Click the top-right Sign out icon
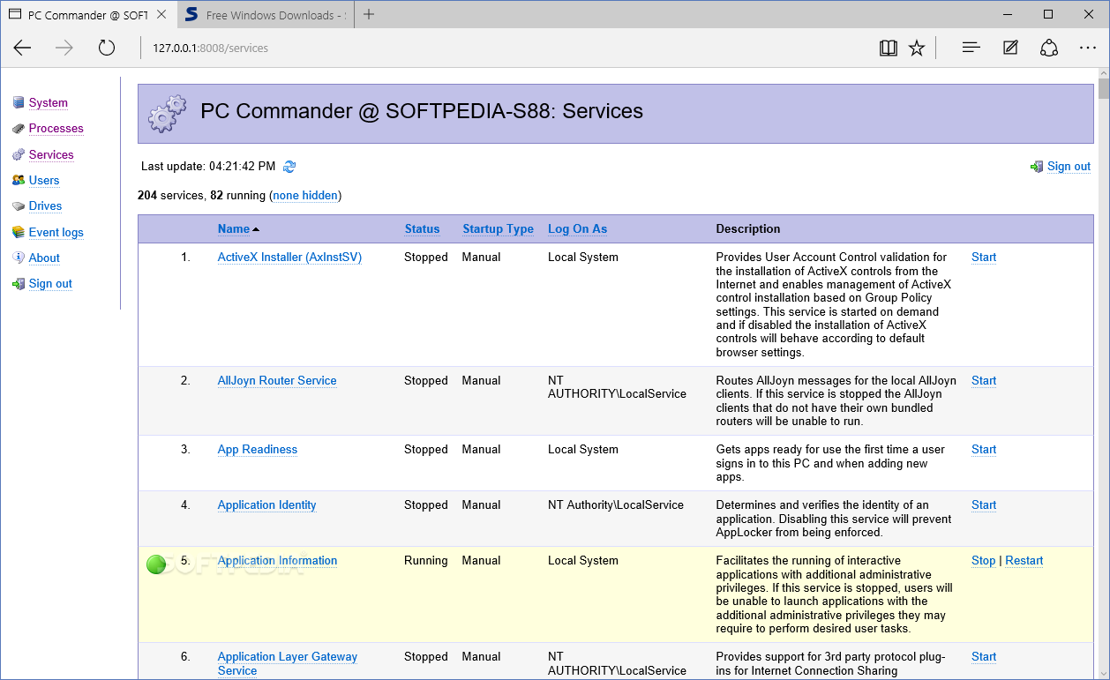 (1037, 167)
